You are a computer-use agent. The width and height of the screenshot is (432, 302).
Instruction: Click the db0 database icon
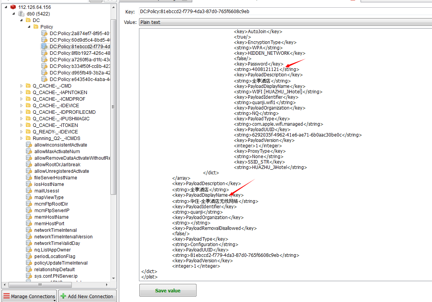point(21,13)
